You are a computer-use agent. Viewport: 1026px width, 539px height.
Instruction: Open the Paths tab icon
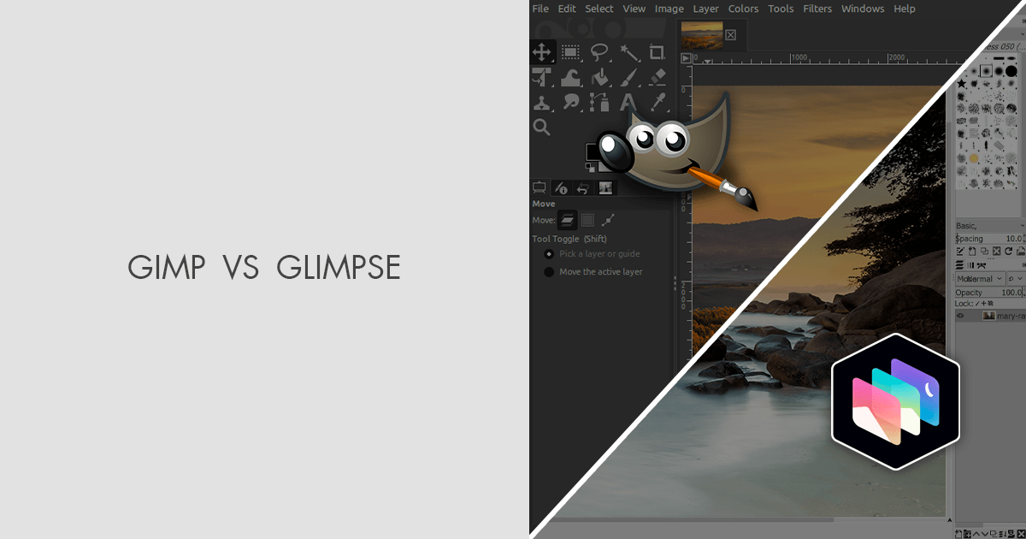(x=981, y=265)
